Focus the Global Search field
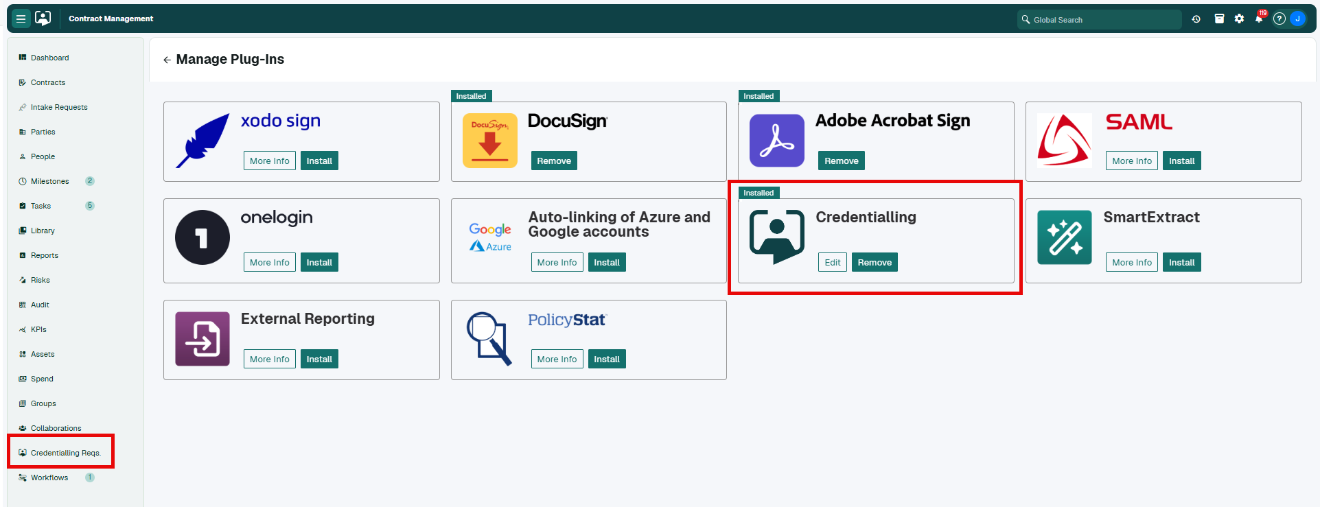1320x507 pixels. [x=1100, y=20]
